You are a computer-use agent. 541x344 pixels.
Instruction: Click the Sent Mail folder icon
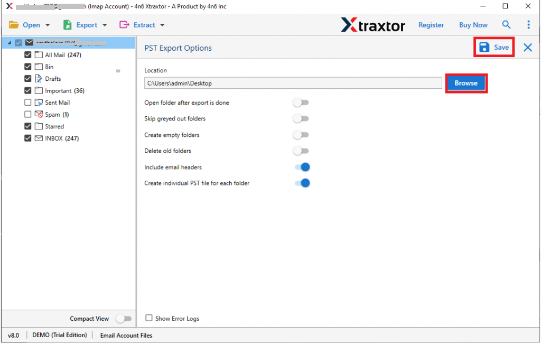point(38,102)
